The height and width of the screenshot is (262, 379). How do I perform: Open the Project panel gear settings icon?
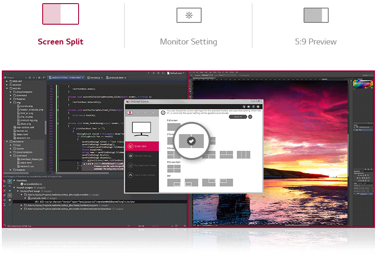[x=39, y=78]
